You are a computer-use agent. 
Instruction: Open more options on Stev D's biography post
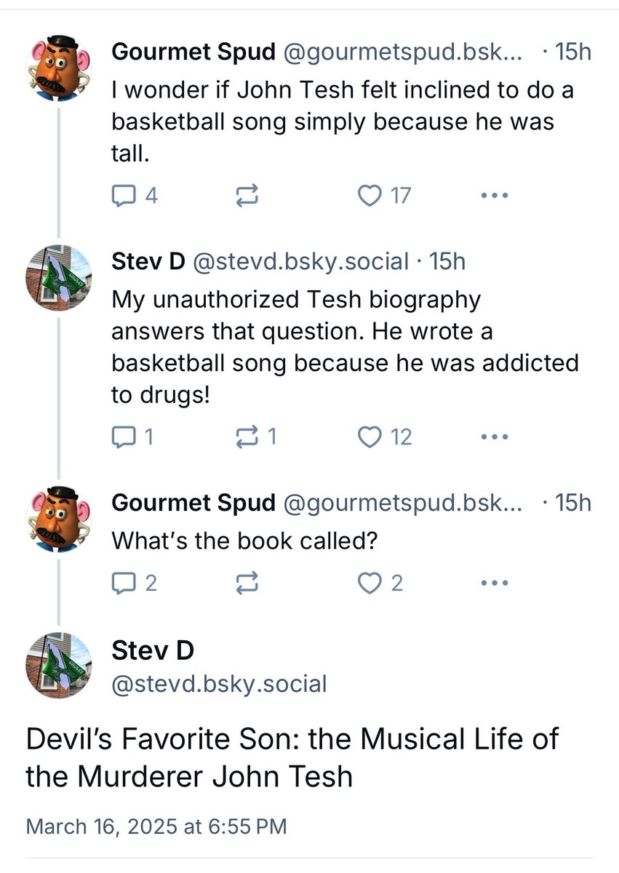pyautogui.click(x=495, y=436)
